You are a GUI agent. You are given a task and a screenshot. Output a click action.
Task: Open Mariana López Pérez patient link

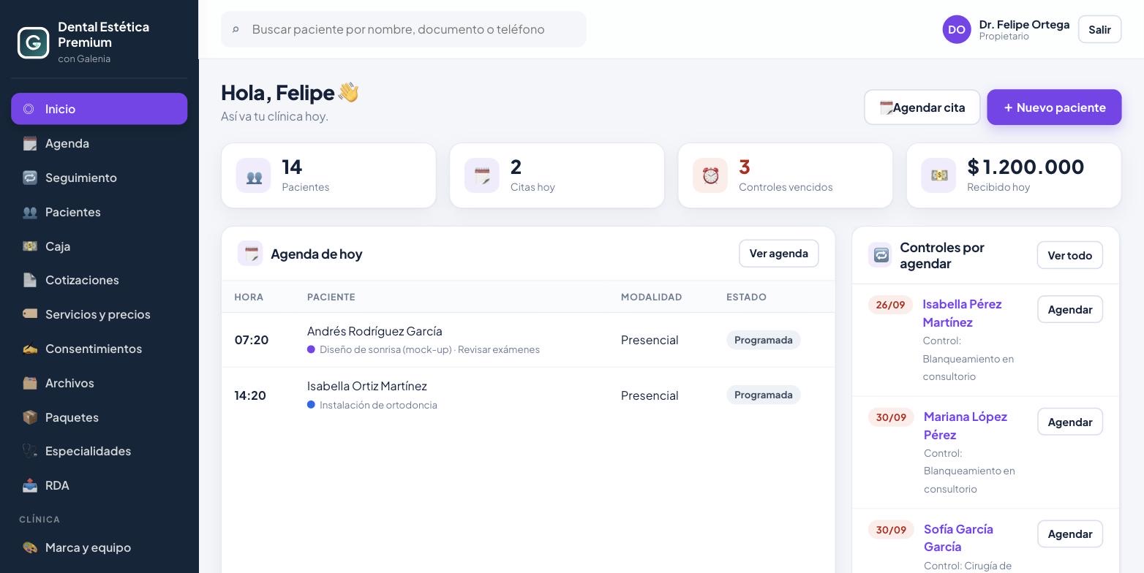tap(966, 425)
